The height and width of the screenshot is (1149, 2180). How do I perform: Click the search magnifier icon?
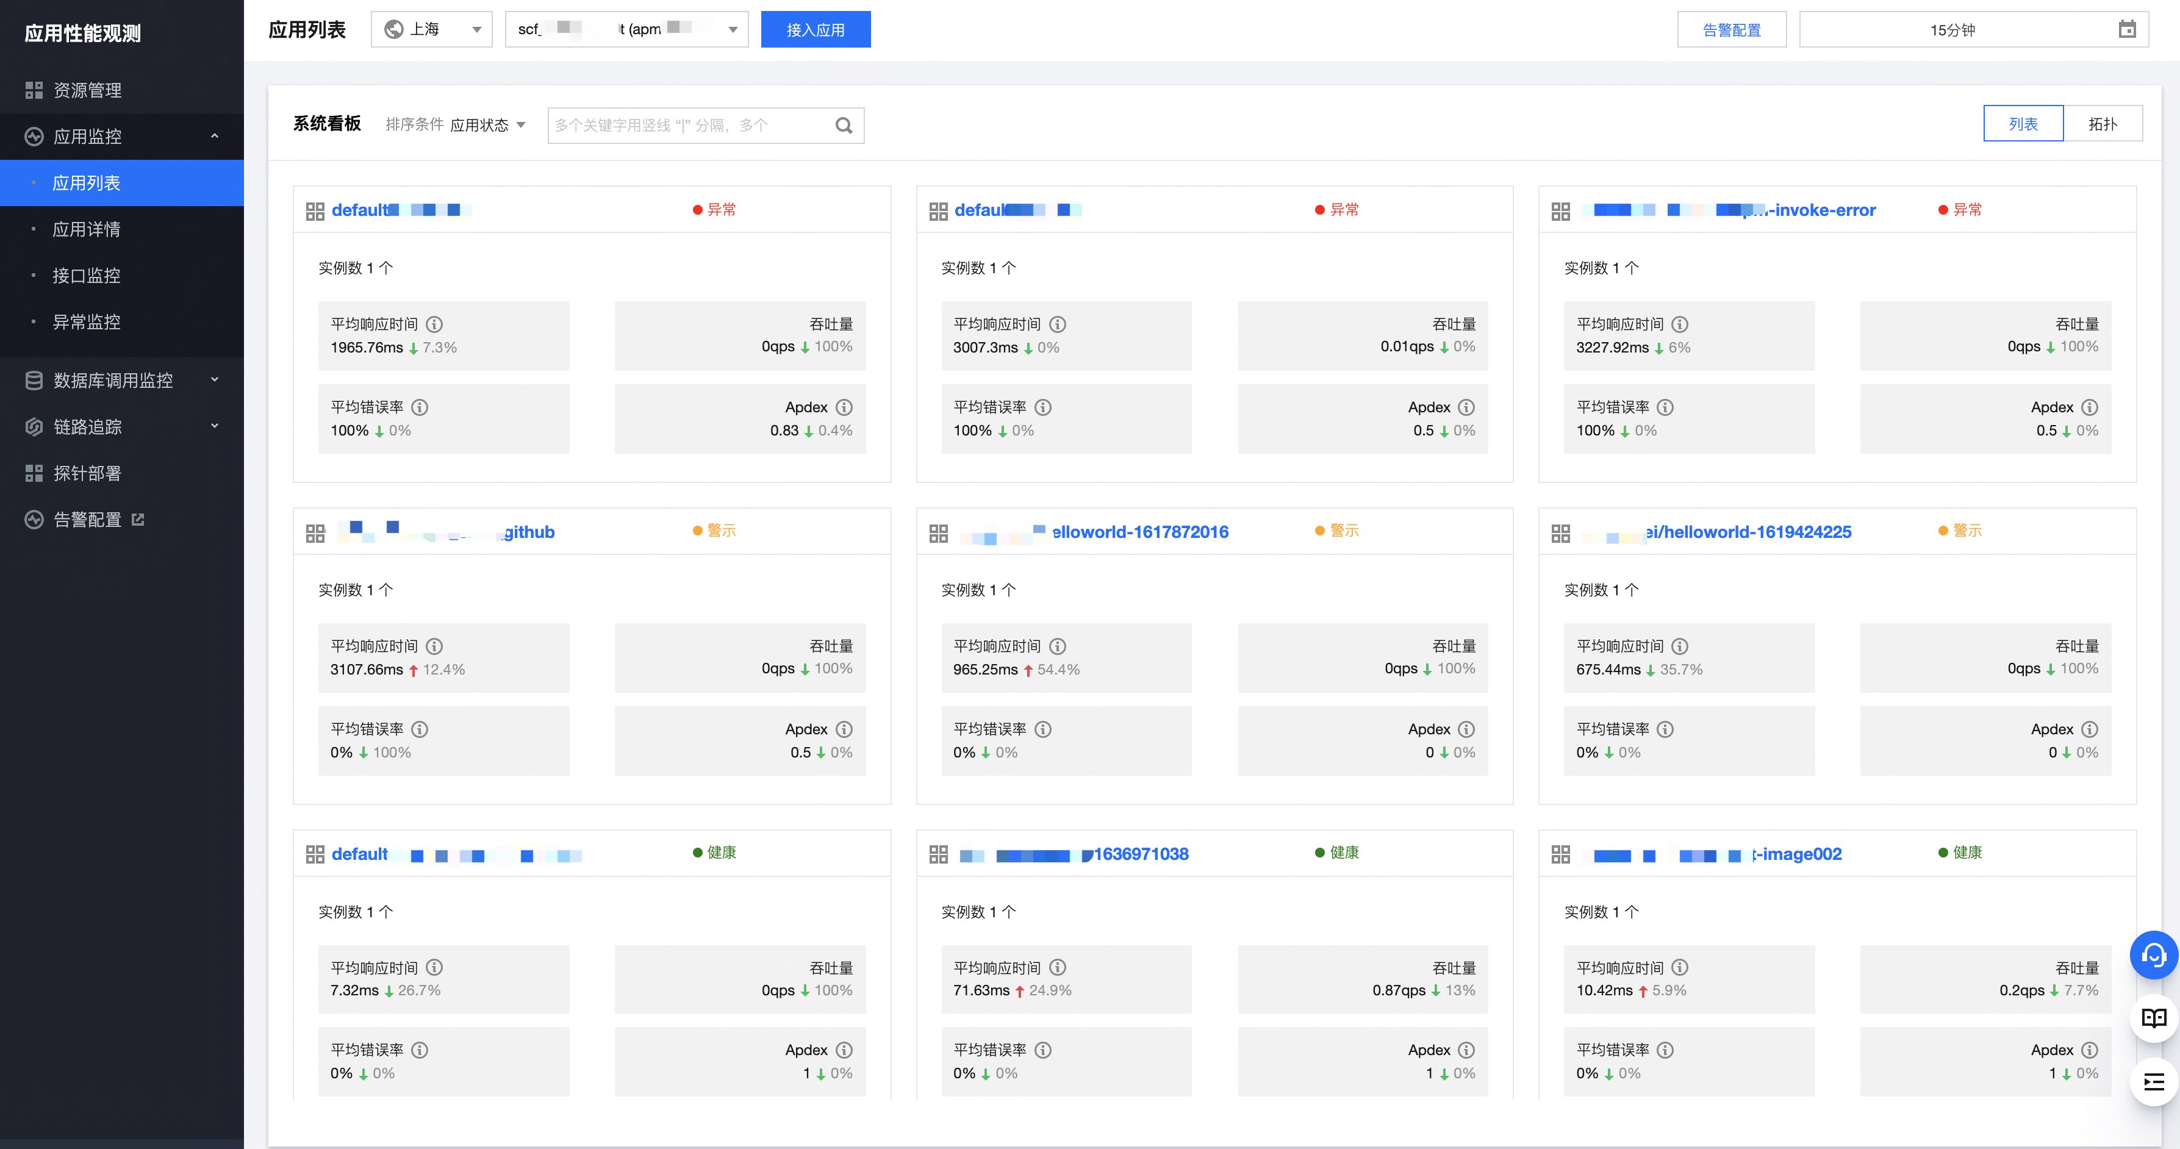[x=843, y=125]
